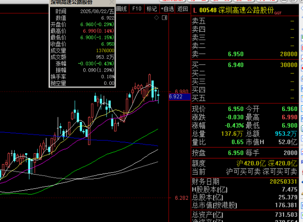Viewport: 303px width, 222px height.
Task: Click stock title 00548 深圳高速公路股份
Action: click(237, 10)
